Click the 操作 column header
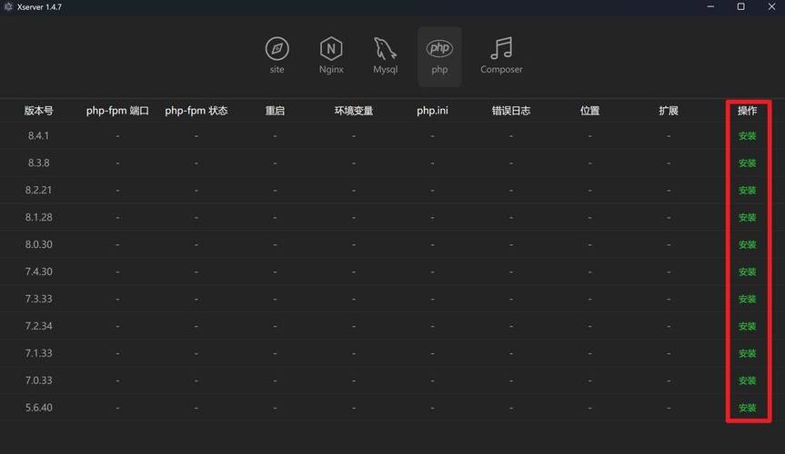 pos(747,111)
